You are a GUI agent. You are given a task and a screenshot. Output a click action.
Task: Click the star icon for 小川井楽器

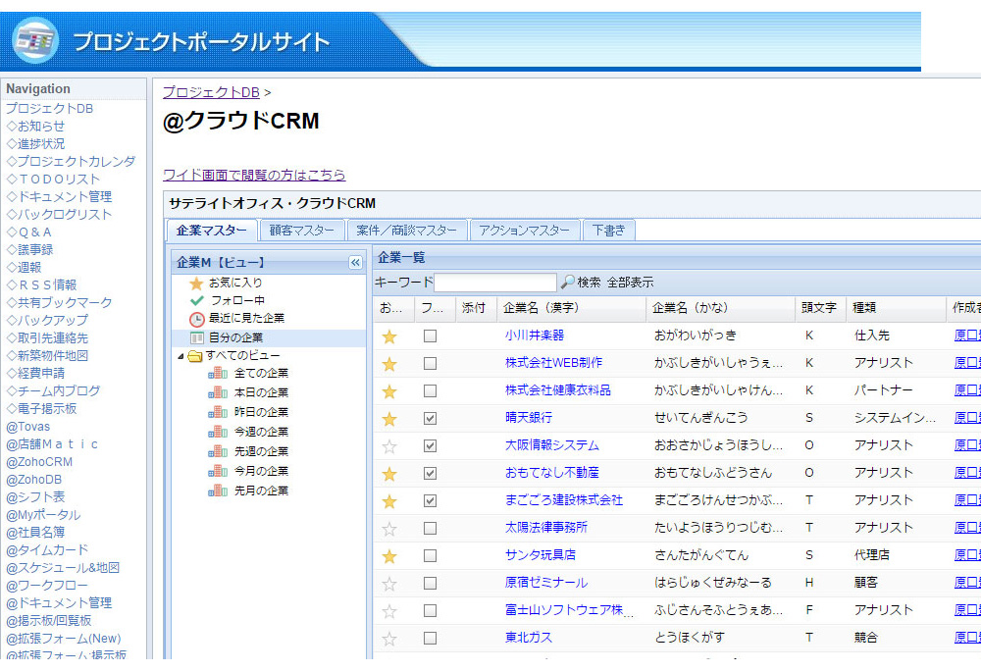pos(389,336)
